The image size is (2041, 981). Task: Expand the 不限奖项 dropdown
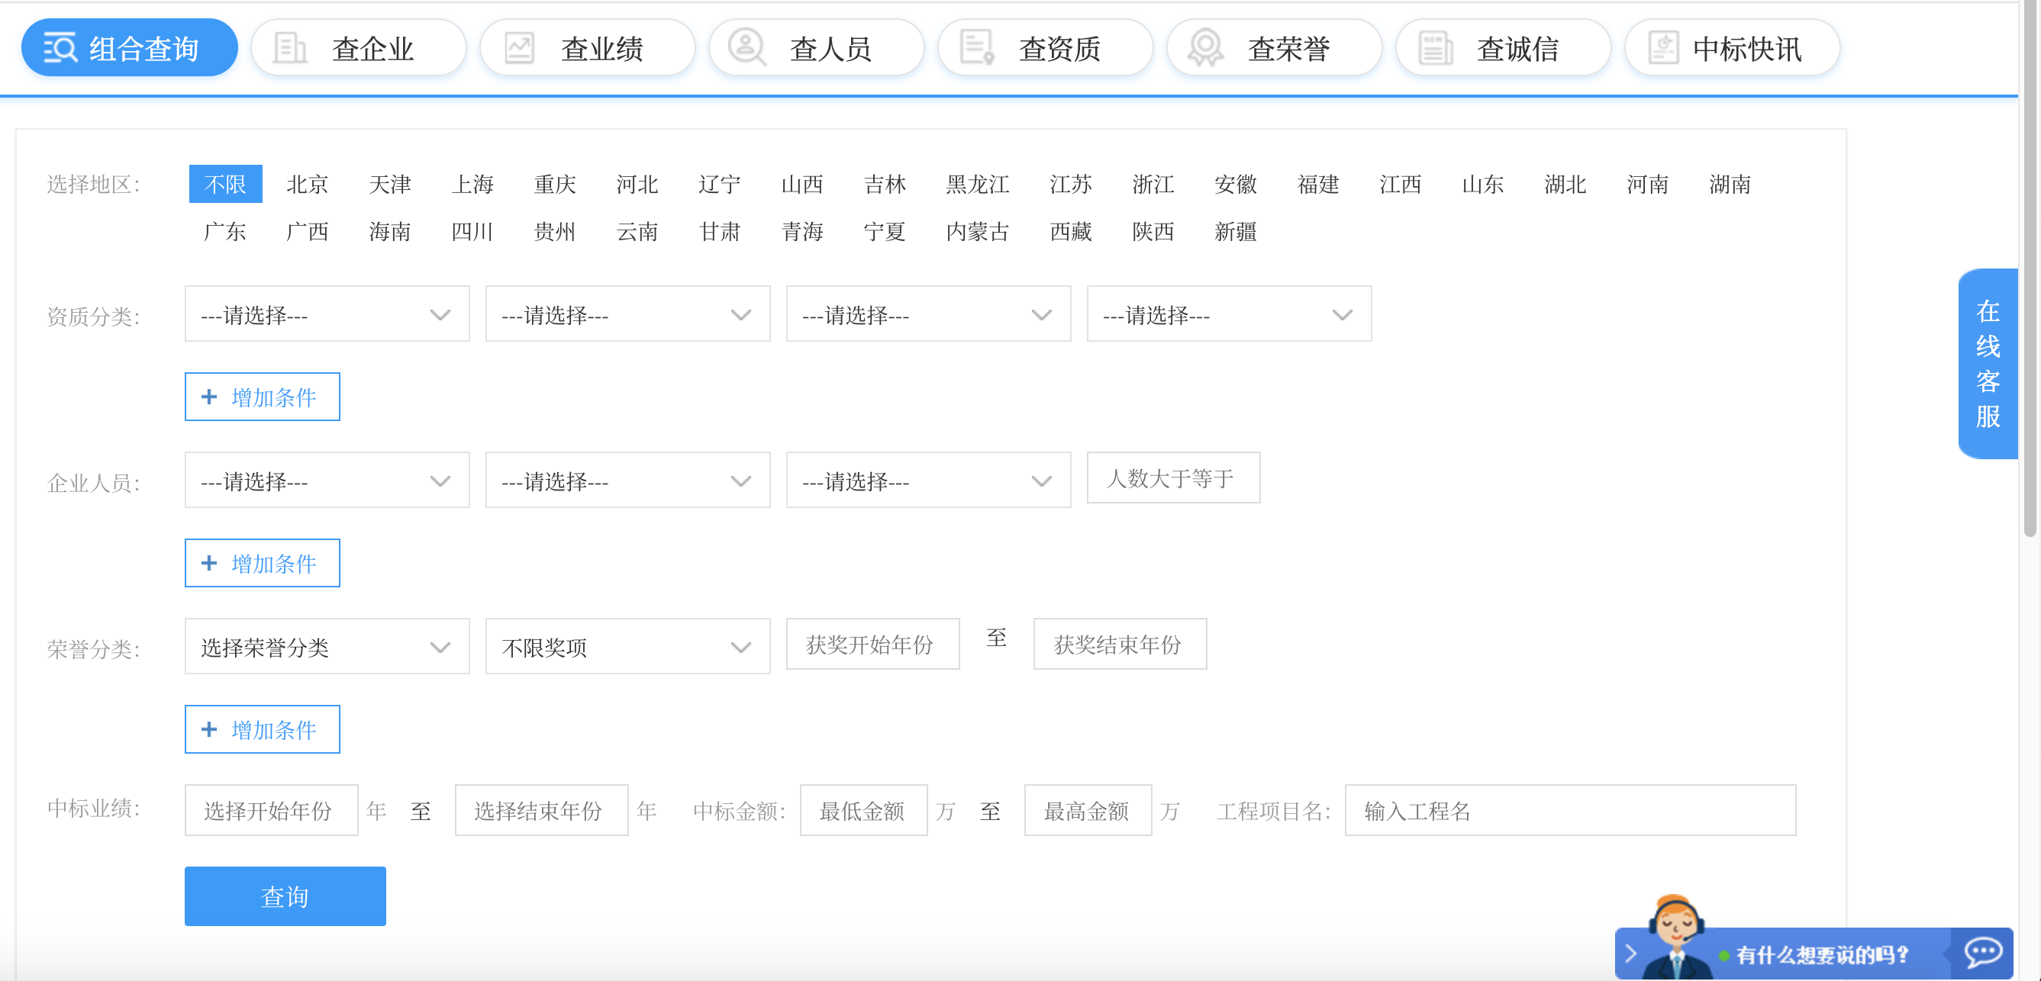pyautogui.click(x=627, y=646)
